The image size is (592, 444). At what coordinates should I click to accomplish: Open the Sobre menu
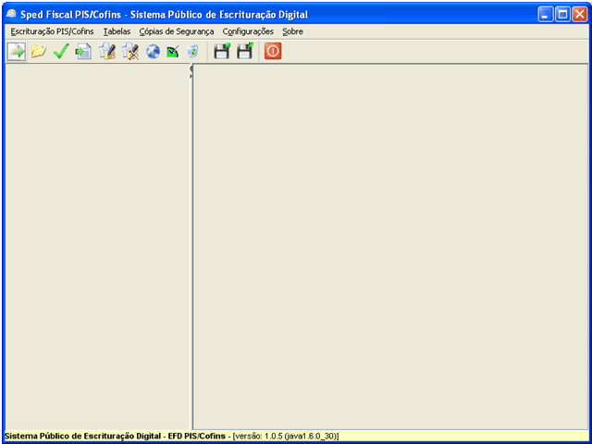click(292, 31)
